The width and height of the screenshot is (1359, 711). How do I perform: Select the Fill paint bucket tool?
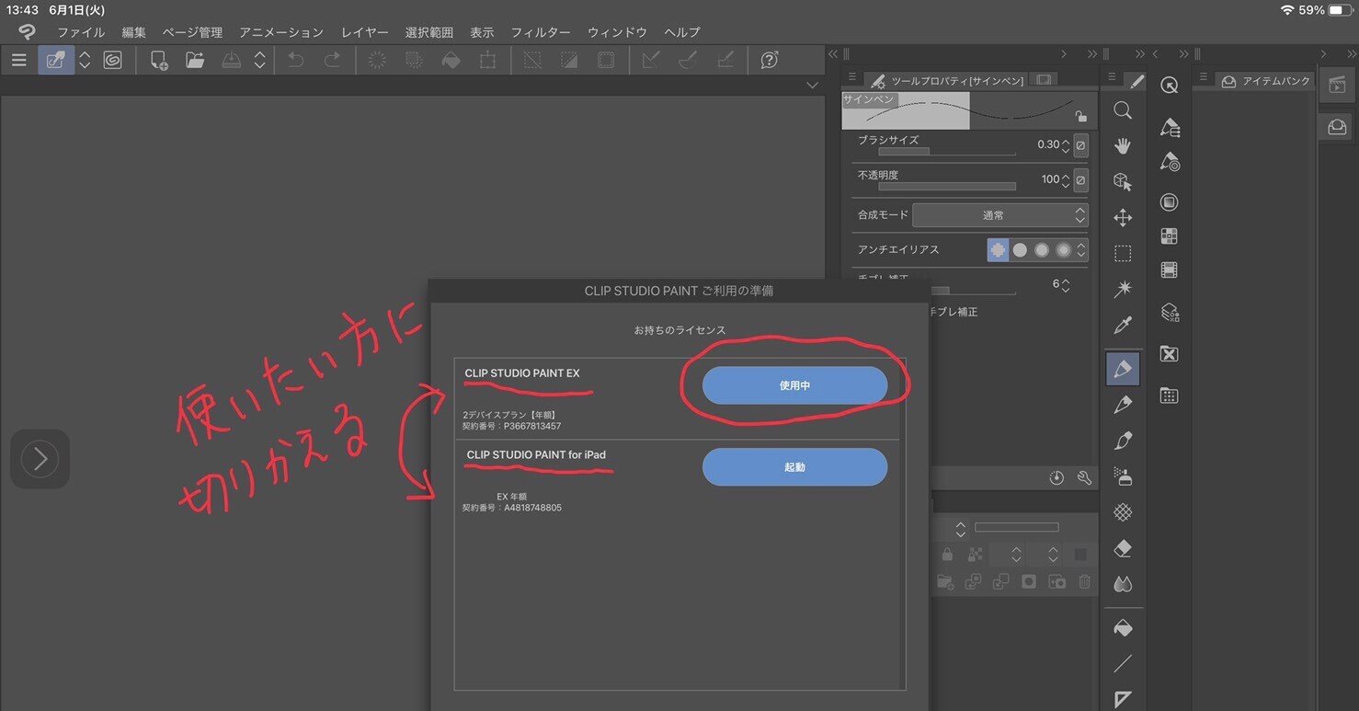[1122, 628]
